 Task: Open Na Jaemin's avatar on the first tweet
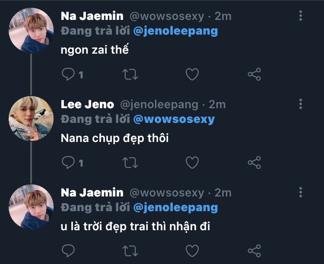pos(31,30)
